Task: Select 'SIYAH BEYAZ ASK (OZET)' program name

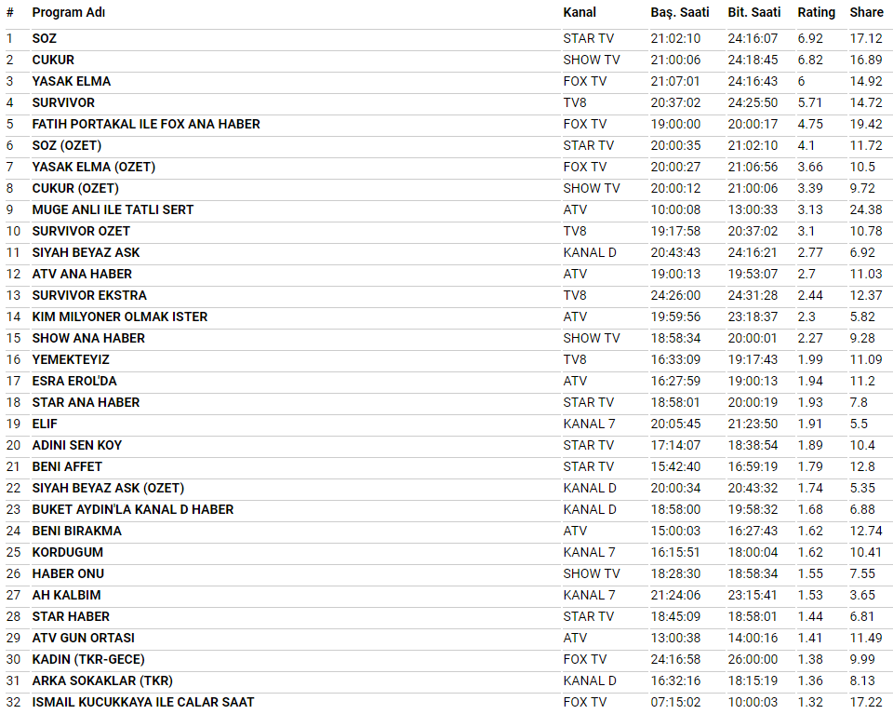Action: tap(108, 489)
